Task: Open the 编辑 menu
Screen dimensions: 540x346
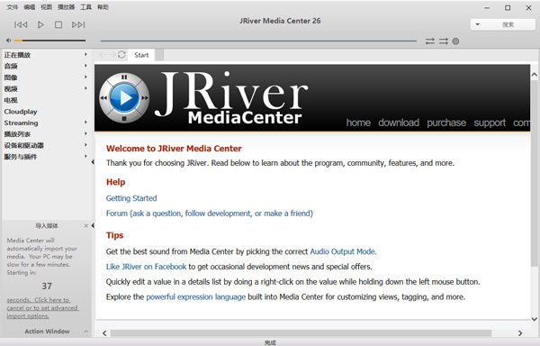Action: click(x=30, y=7)
